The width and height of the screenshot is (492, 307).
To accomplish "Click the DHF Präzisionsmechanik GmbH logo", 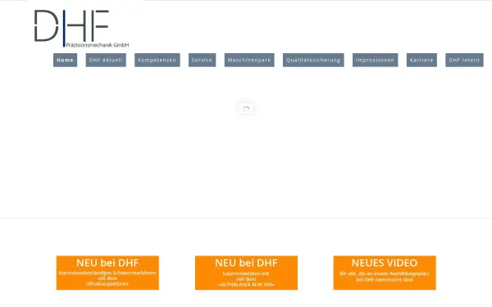I will click(81, 29).
